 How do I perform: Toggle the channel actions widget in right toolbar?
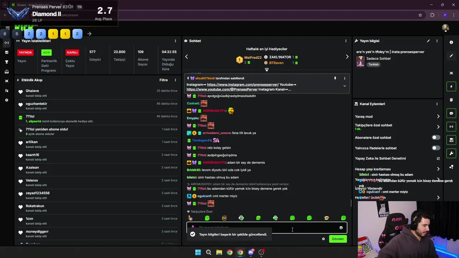[x=451, y=140]
